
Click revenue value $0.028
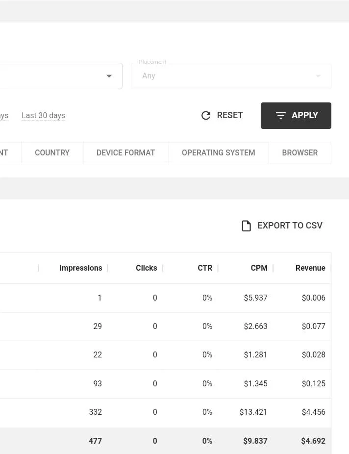pos(313,355)
